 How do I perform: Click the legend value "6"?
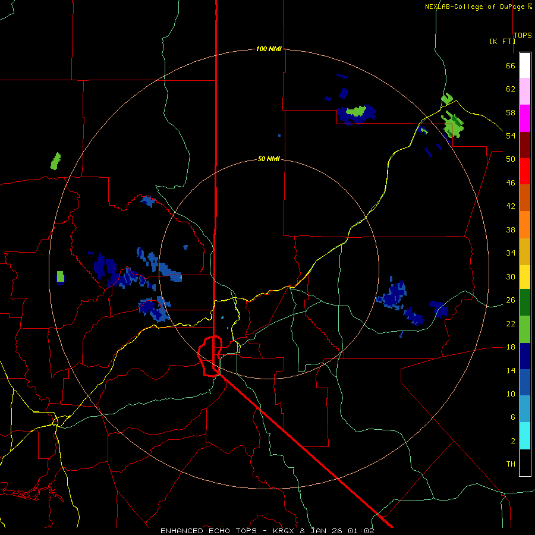click(x=512, y=417)
